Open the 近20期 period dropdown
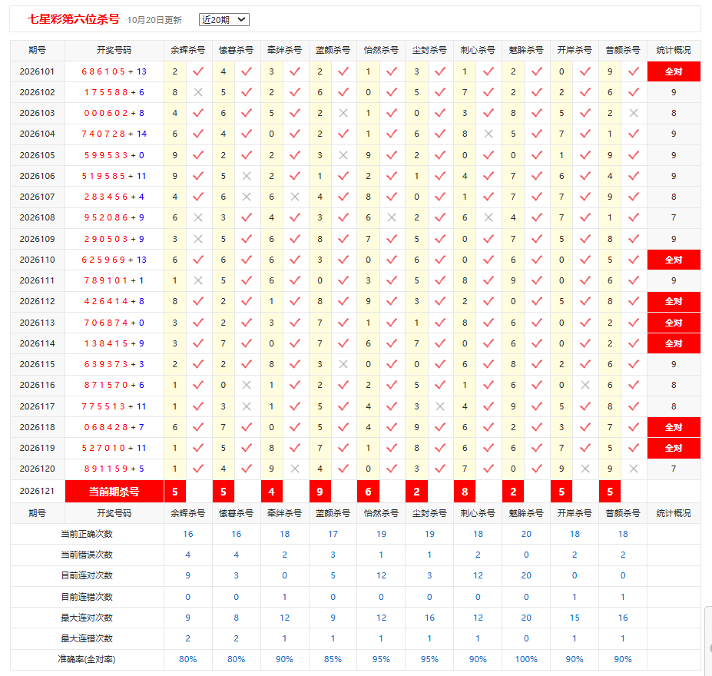Image resolution: width=712 pixels, height=676 pixels. coord(224,19)
